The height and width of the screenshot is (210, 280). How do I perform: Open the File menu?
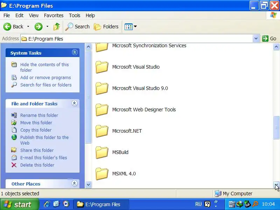click(7, 15)
